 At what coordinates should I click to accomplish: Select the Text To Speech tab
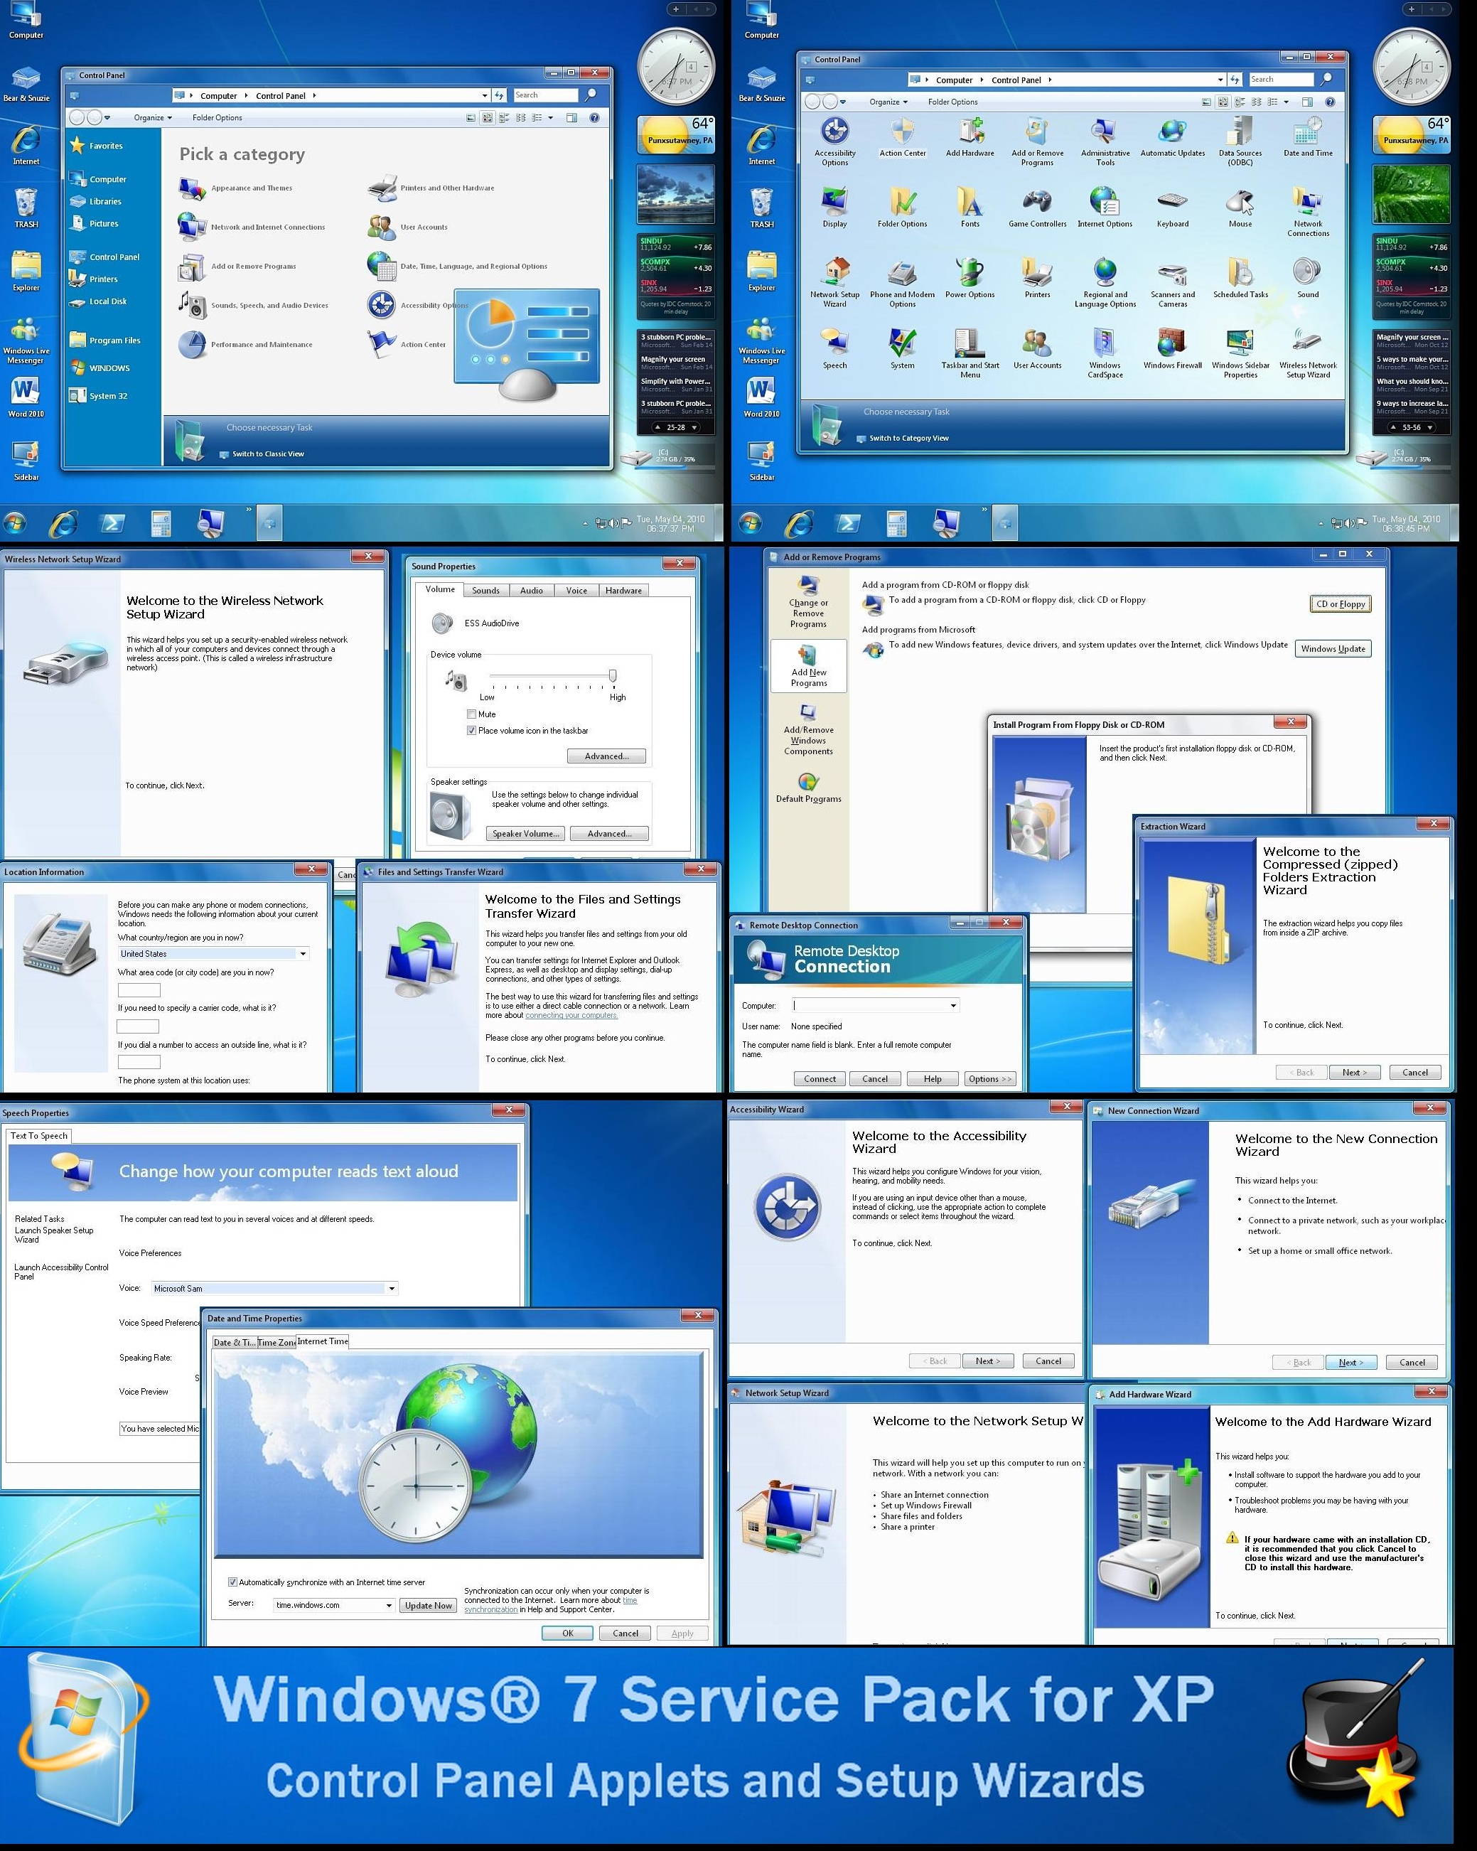pyautogui.click(x=38, y=1136)
